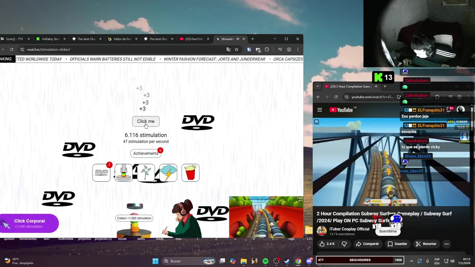Buy the popcorn bucket upgrade
The height and width of the screenshot is (267, 475).
tap(190, 173)
